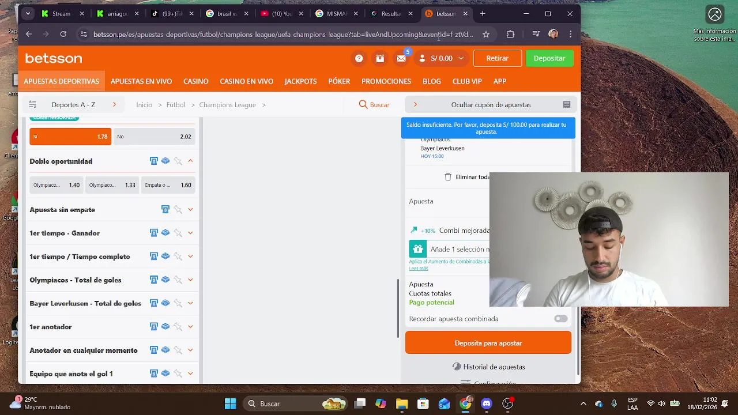Click cash-out icon for Anotador en cualquier momento
This screenshot has width=738, height=415.
point(154,350)
